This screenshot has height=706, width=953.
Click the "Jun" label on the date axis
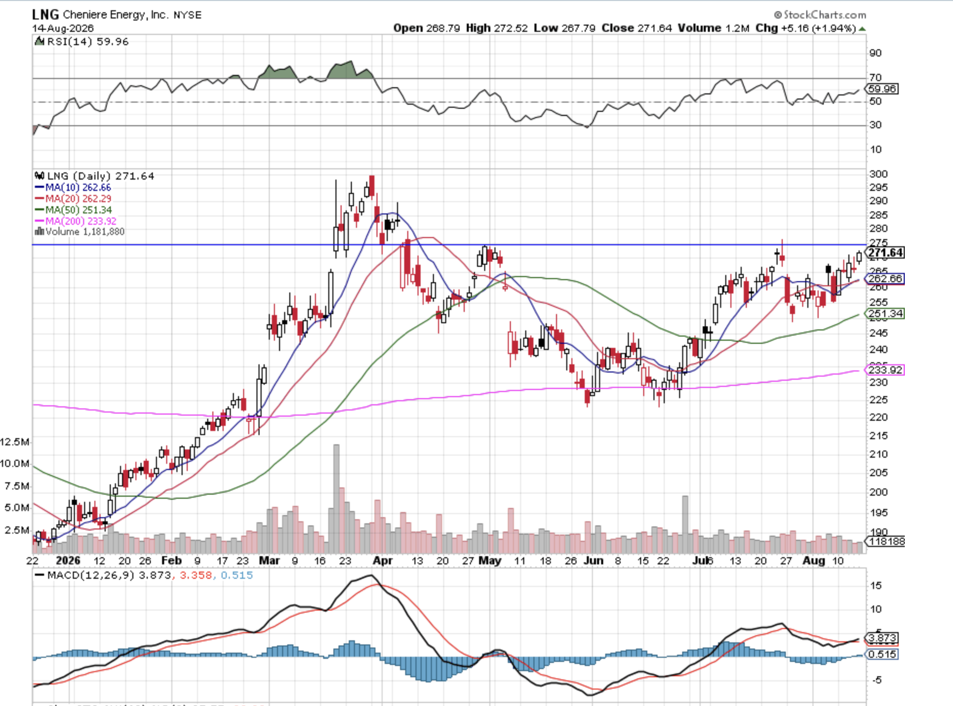click(x=593, y=560)
